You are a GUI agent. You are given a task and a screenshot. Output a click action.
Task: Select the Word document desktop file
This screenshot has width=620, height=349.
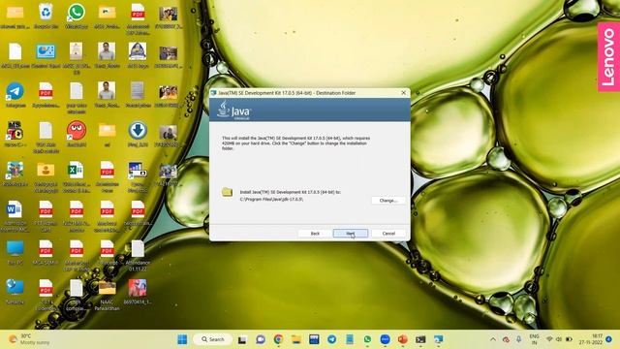pyautogui.click(x=15, y=216)
